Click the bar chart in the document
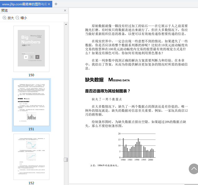Viewport: 198px width, 185px height. [x=137, y=145]
